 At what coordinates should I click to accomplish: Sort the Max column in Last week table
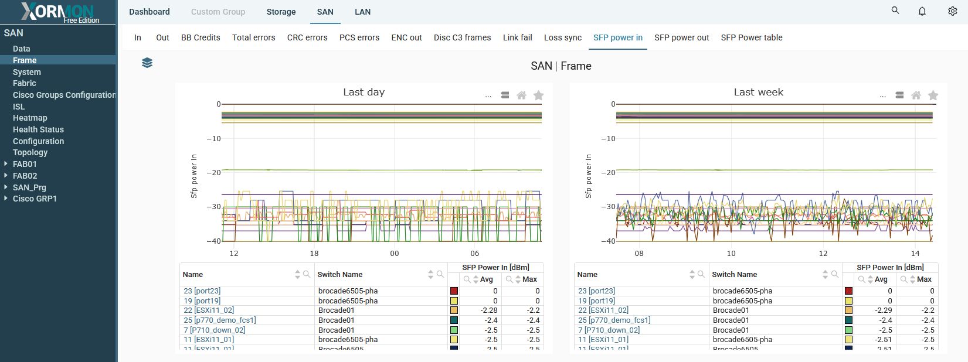click(x=912, y=279)
